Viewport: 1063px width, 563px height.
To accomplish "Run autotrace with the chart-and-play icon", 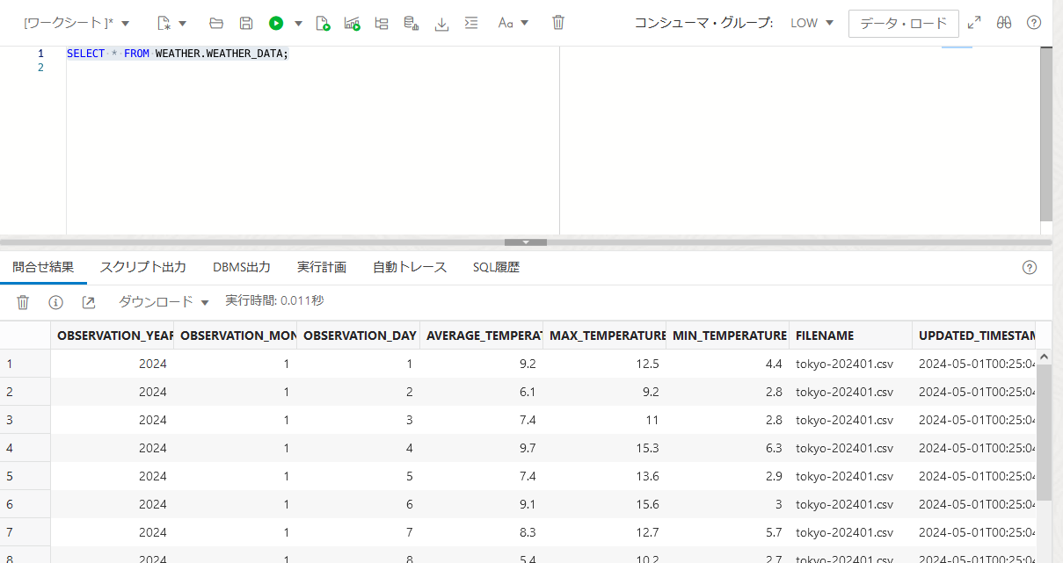I will pyautogui.click(x=353, y=24).
